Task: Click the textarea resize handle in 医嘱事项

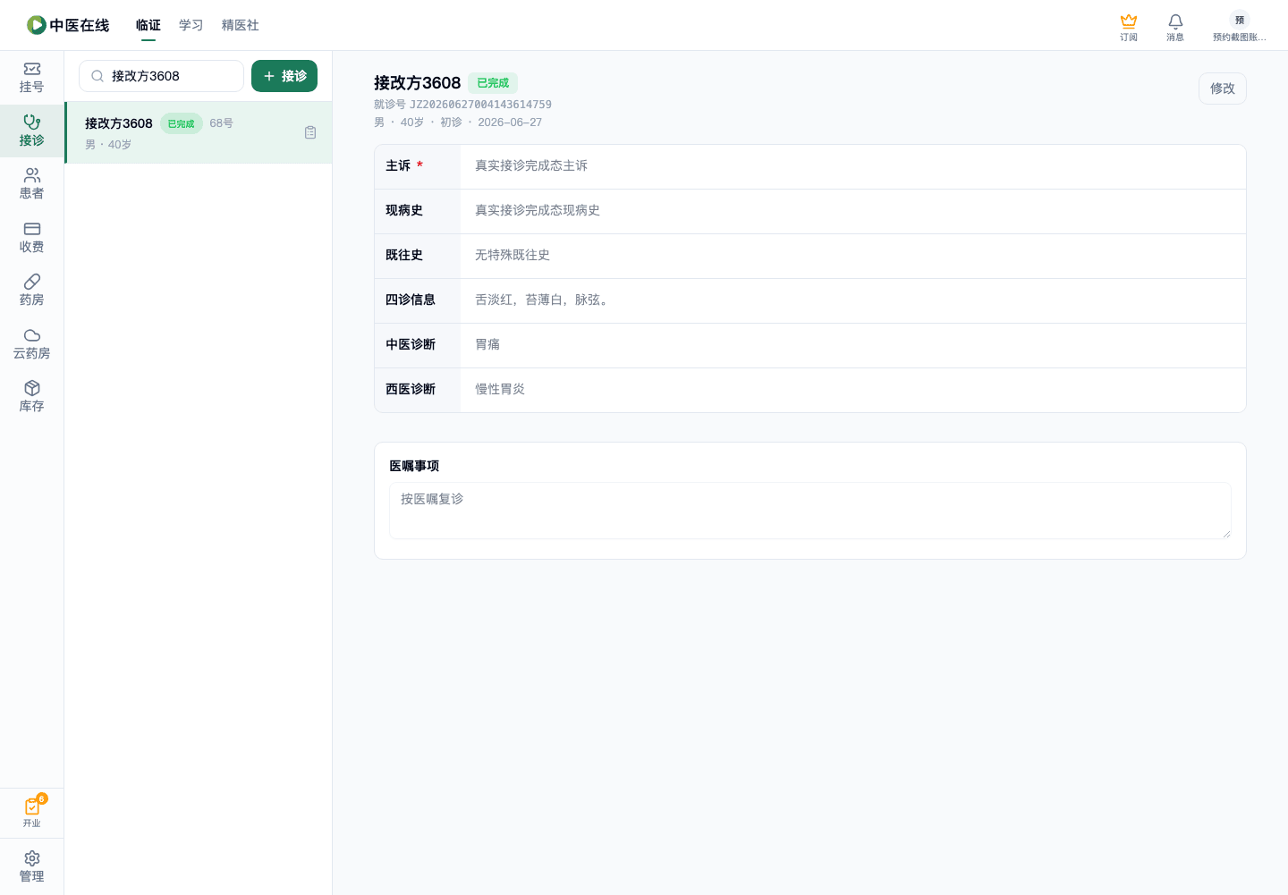Action: click(x=1226, y=534)
